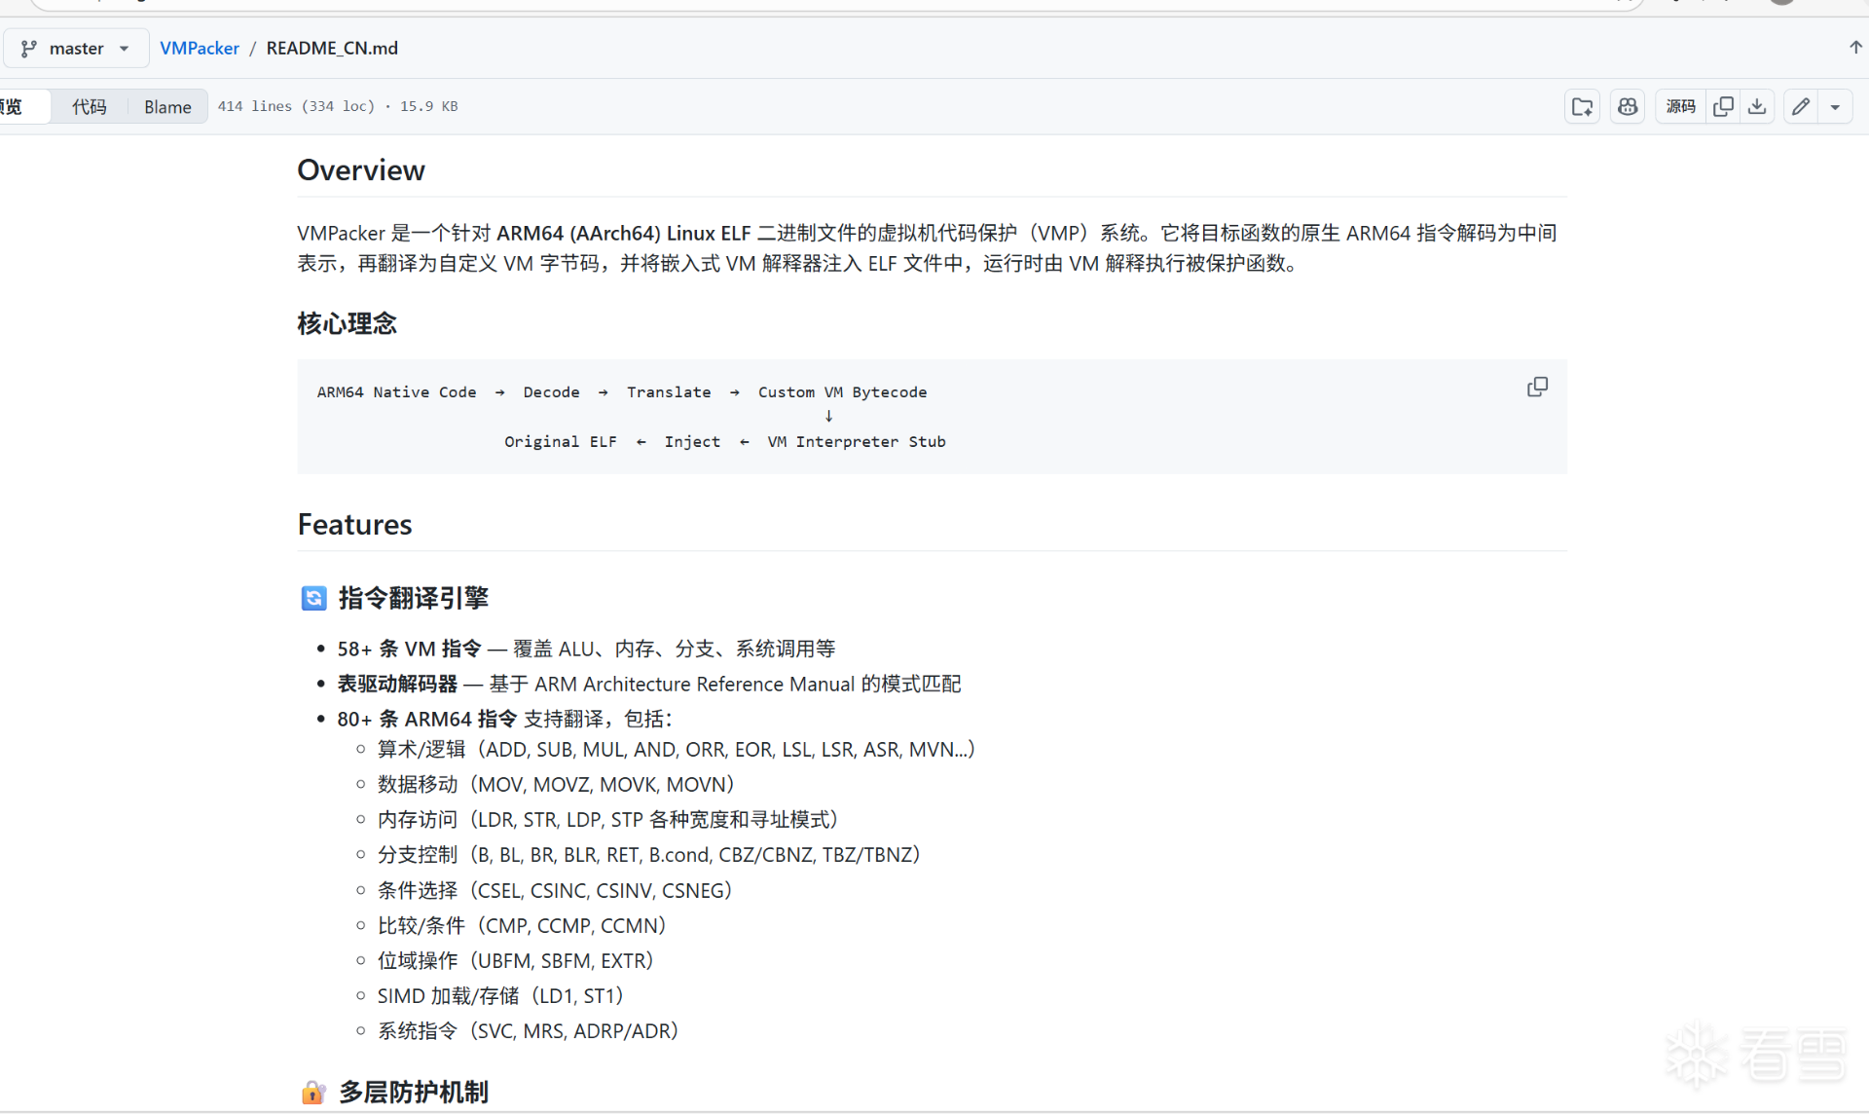1869x1114 pixels.
Task: Click the lock emoji beside 多层防护机制
Action: tap(312, 1093)
